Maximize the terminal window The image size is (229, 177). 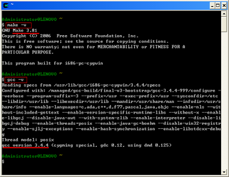coord(218,6)
